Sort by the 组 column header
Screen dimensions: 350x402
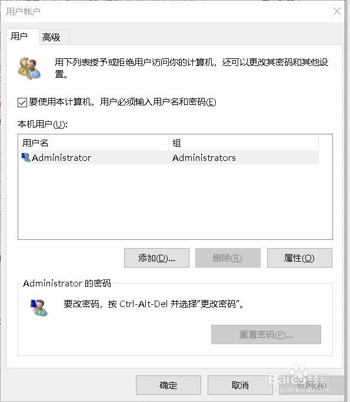[244, 143]
